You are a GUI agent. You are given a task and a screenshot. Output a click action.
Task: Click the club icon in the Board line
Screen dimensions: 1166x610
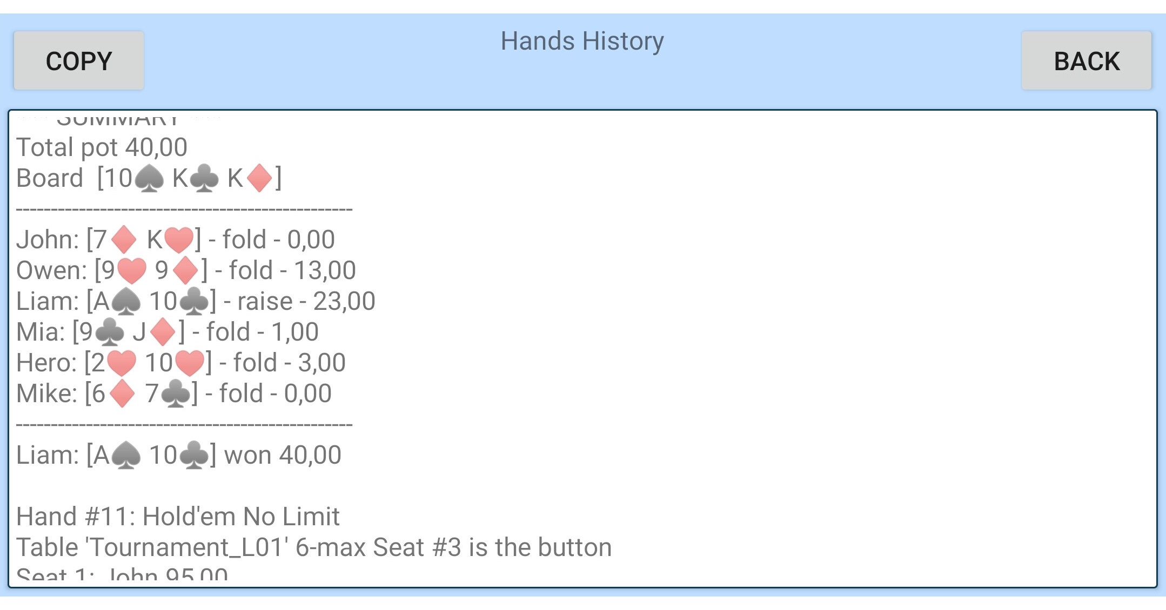click(x=204, y=179)
